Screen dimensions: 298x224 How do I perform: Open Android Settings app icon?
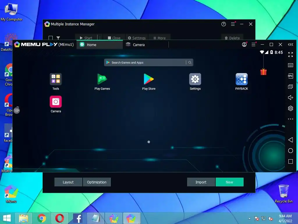click(x=195, y=79)
